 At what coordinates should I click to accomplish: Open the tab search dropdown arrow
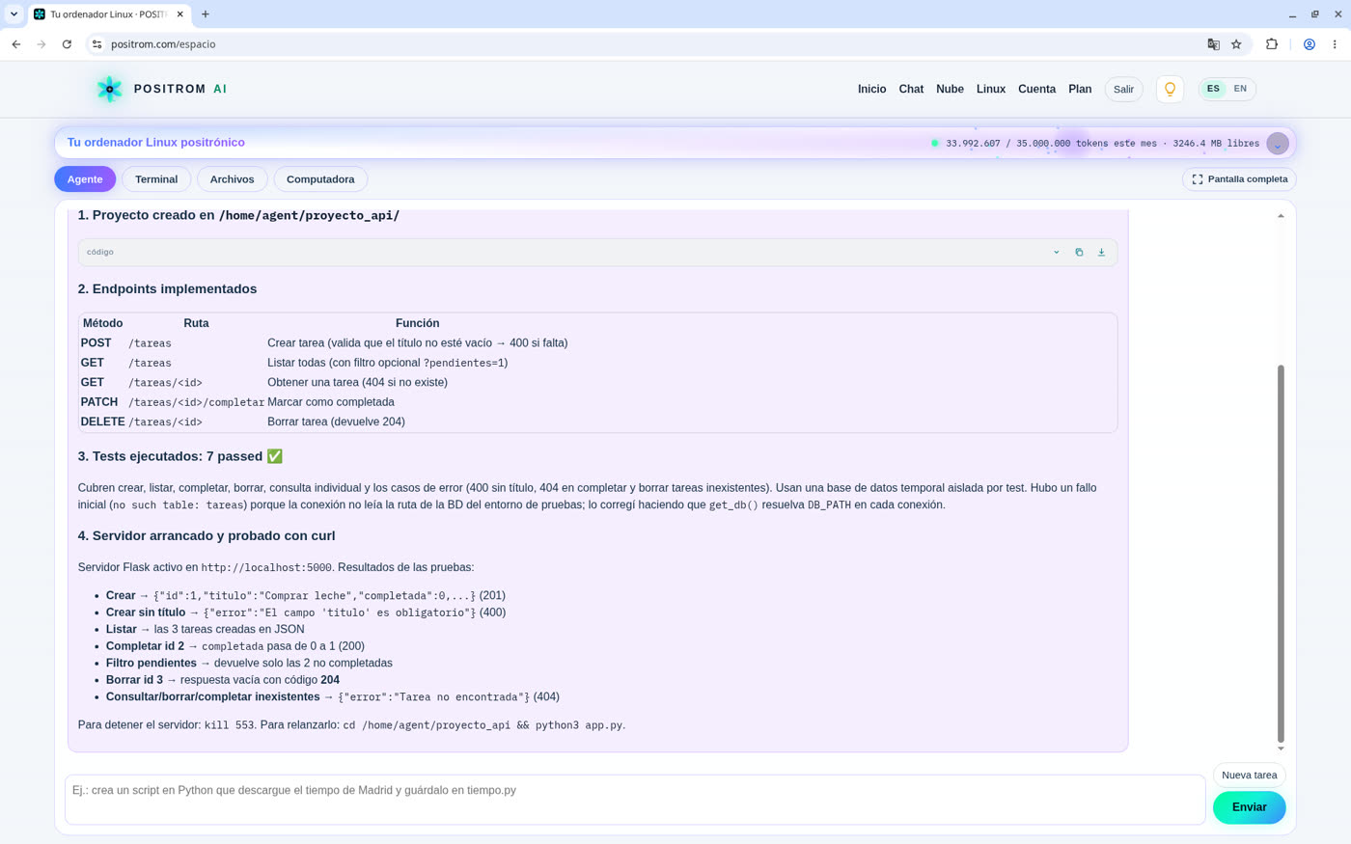(x=14, y=14)
